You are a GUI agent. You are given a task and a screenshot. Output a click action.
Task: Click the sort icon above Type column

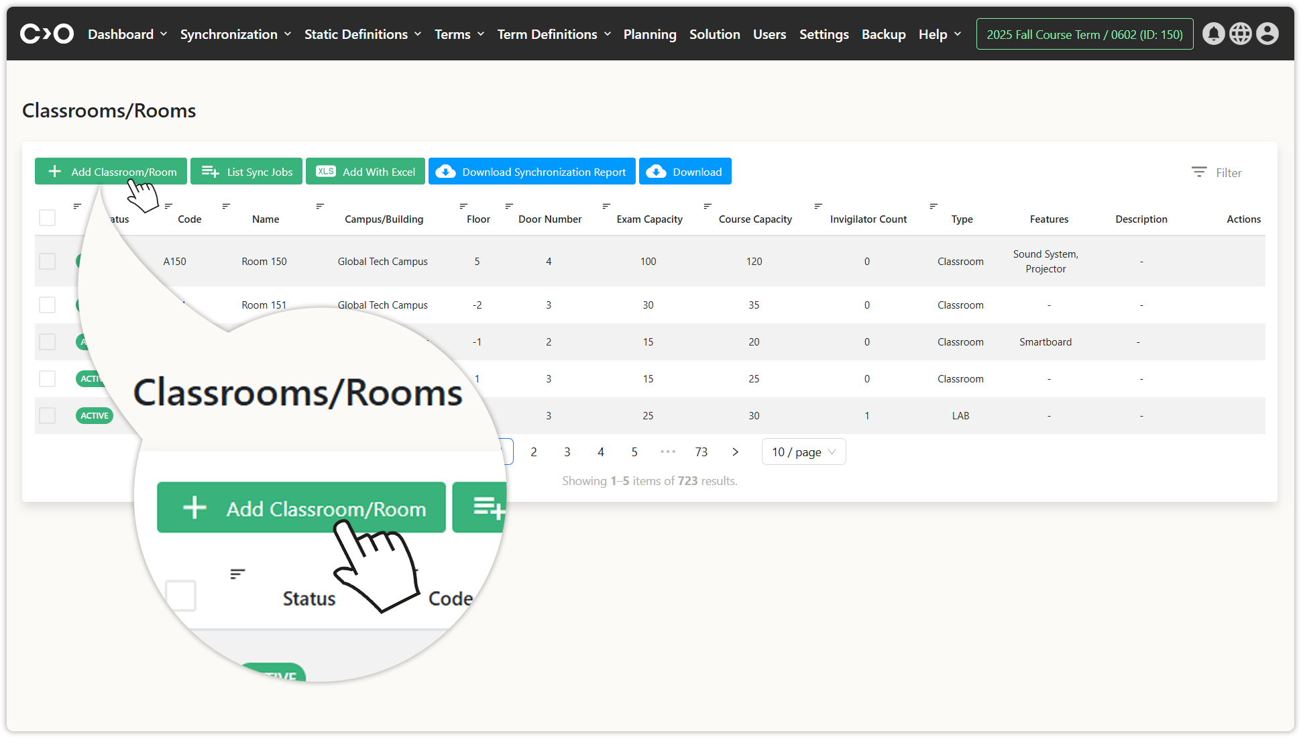(x=934, y=206)
